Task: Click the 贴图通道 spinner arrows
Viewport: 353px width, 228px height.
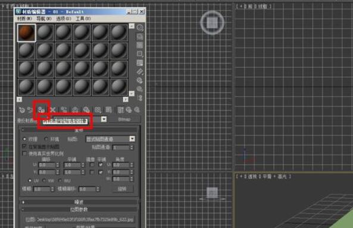Action: click(x=132, y=147)
